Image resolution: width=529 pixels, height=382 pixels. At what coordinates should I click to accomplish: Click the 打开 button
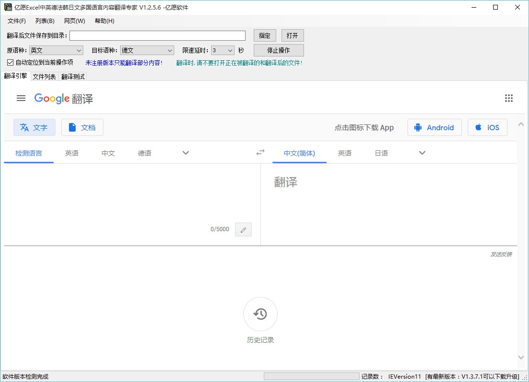click(292, 35)
